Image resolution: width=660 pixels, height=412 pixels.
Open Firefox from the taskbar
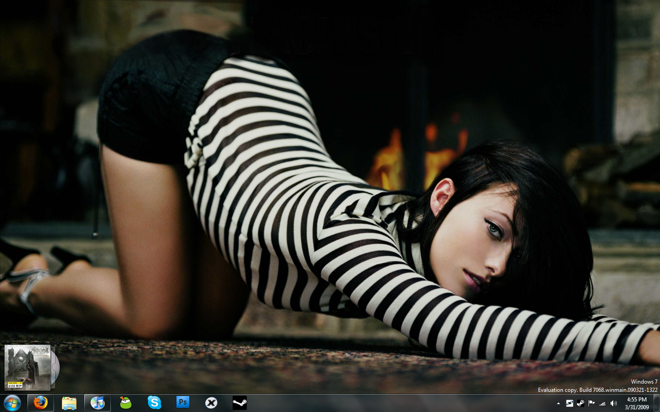click(x=40, y=403)
